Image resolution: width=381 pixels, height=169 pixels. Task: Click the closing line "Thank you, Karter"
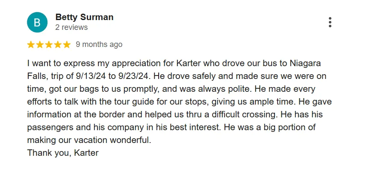pos(63,153)
